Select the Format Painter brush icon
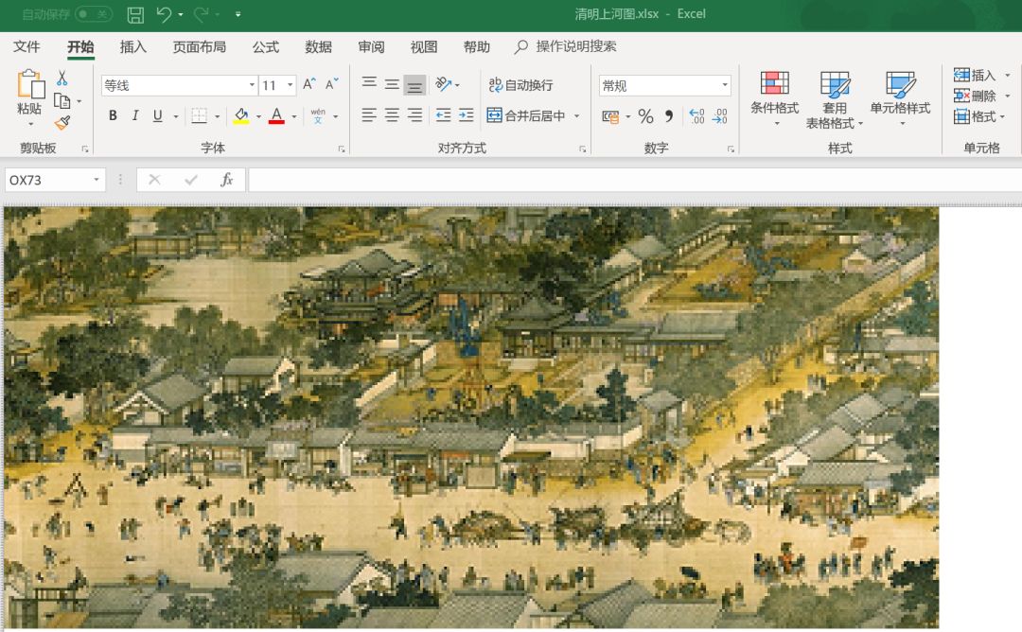The height and width of the screenshot is (632, 1022). click(x=62, y=122)
